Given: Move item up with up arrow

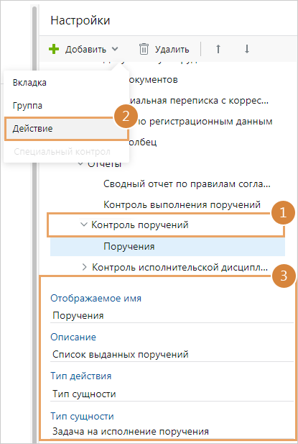Looking at the screenshot, I should tap(218, 49).
